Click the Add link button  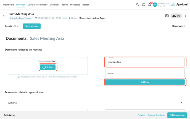tap(145, 82)
